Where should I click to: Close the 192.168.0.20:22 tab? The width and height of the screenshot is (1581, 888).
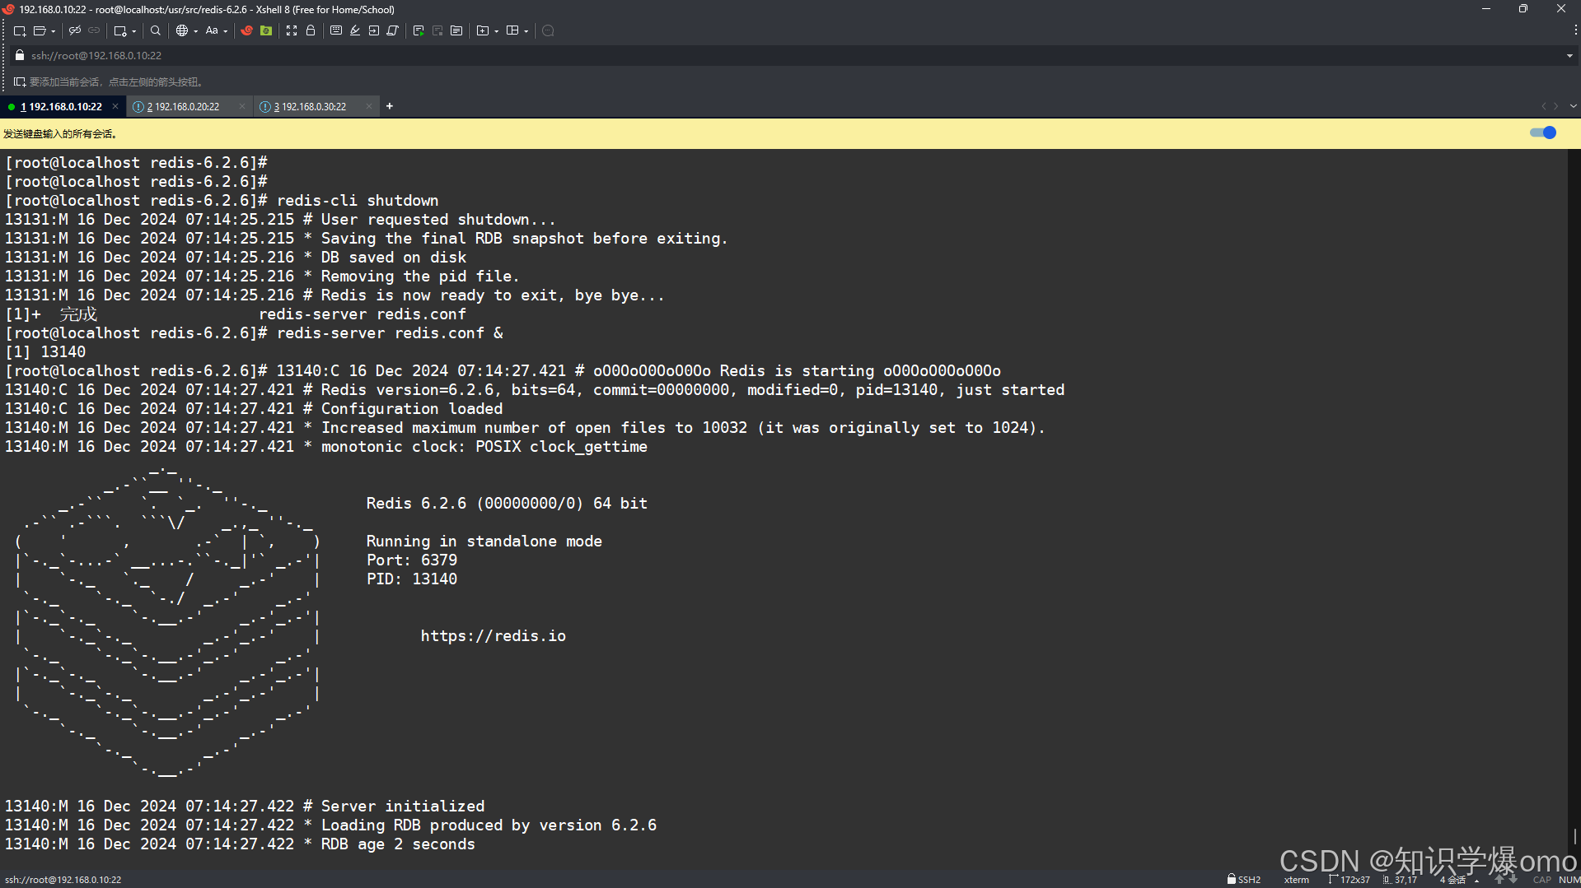[241, 106]
